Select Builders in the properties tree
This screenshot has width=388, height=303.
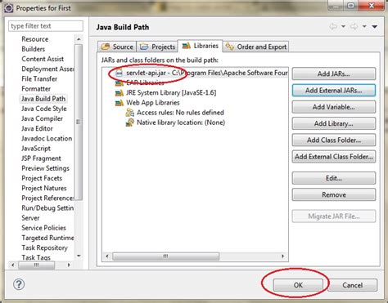[x=34, y=49]
